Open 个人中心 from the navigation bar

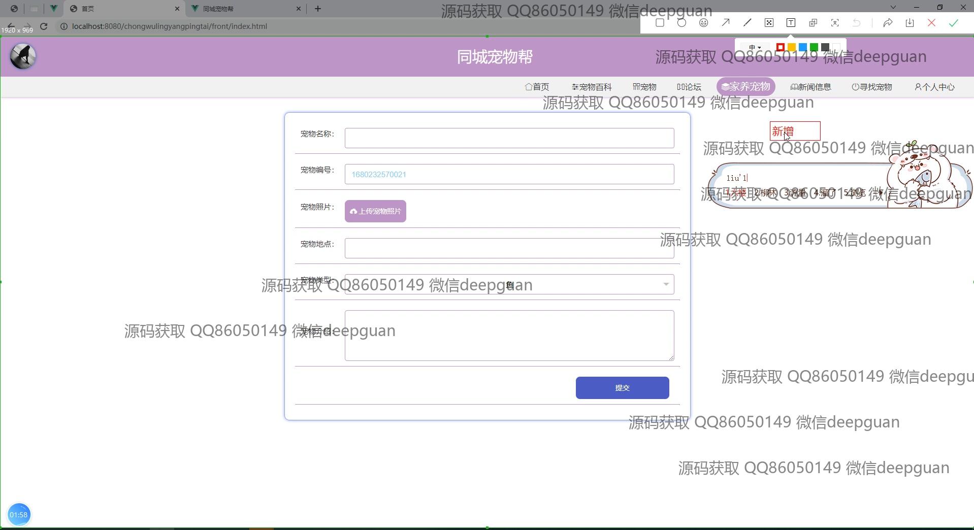click(934, 87)
